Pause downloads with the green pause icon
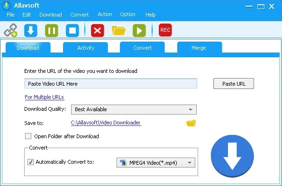The width and height of the screenshot is (282, 186). click(x=52, y=30)
